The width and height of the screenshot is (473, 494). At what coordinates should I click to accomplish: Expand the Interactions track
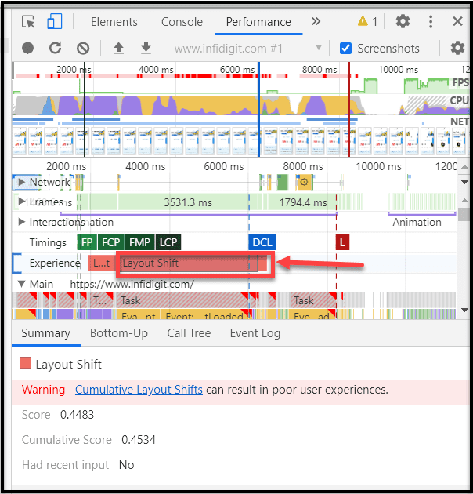point(21,222)
